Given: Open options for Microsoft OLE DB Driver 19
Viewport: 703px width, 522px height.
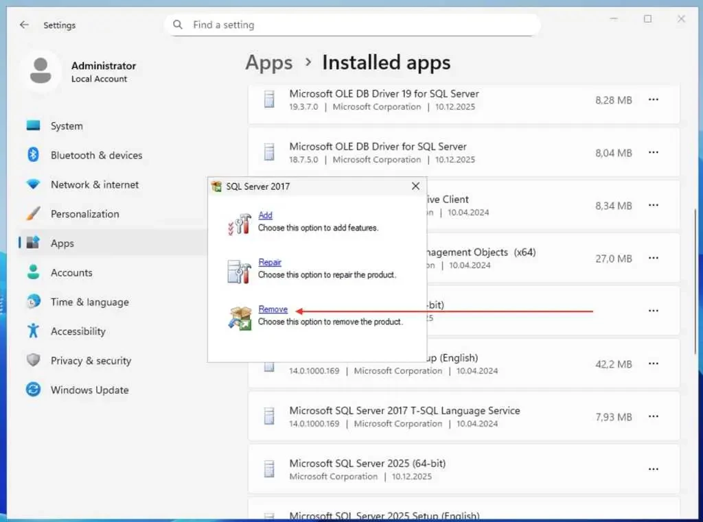Looking at the screenshot, I should 653,100.
